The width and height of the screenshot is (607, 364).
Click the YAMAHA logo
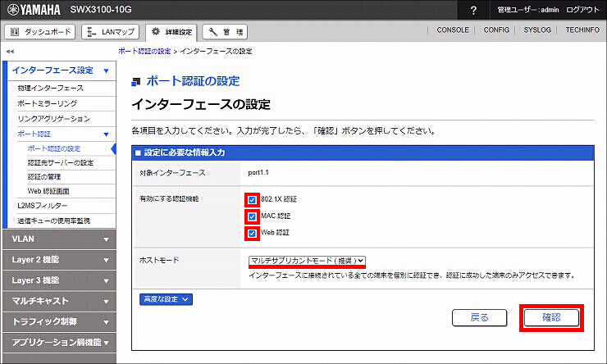pyautogui.click(x=34, y=10)
